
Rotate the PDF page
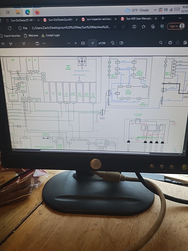[x=113, y=43]
